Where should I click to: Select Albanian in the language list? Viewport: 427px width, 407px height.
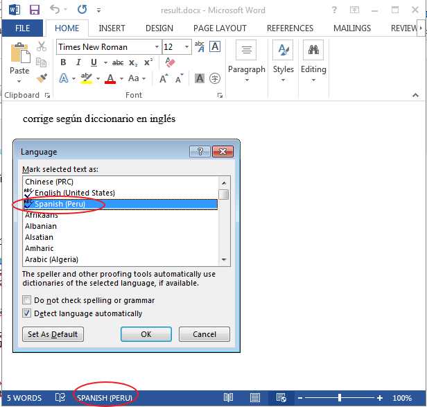(x=121, y=226)
